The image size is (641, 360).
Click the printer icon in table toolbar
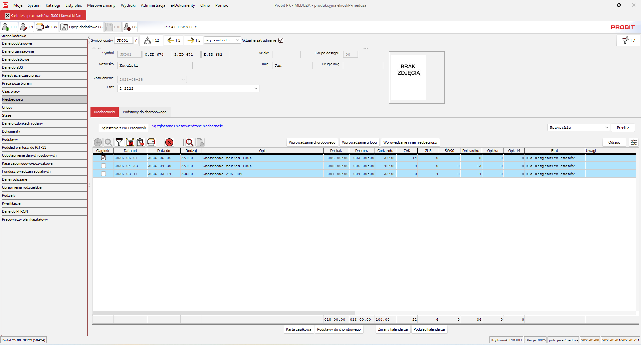pos(151,142)
